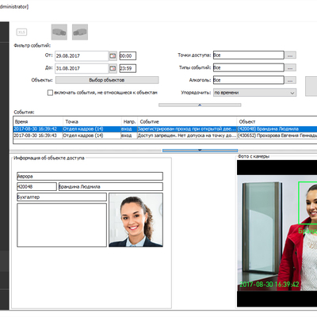Screen dimensions: 317x317
Task: Click the ellipsis button beside Алкоголь
Action: pyautogui.click(x=290, y=80)
